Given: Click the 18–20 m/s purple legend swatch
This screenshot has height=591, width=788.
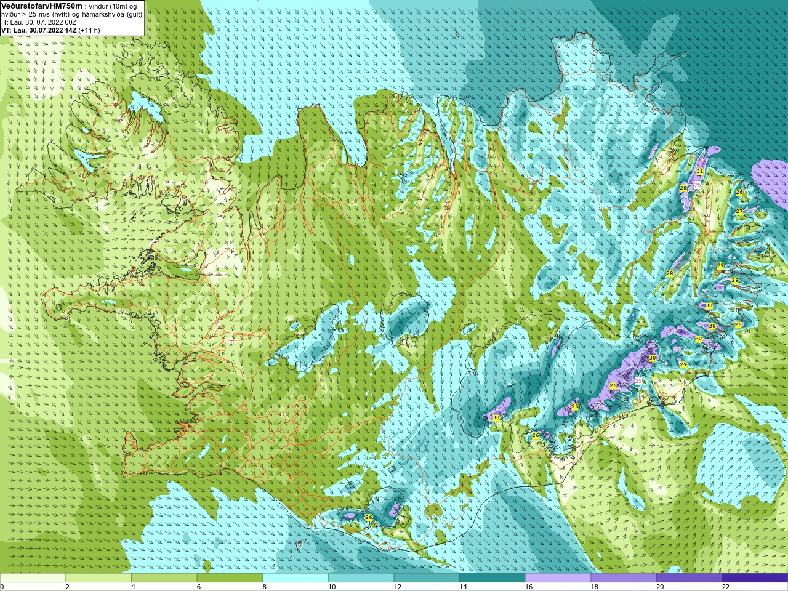Looking at the screenshot, I should 624,577.
